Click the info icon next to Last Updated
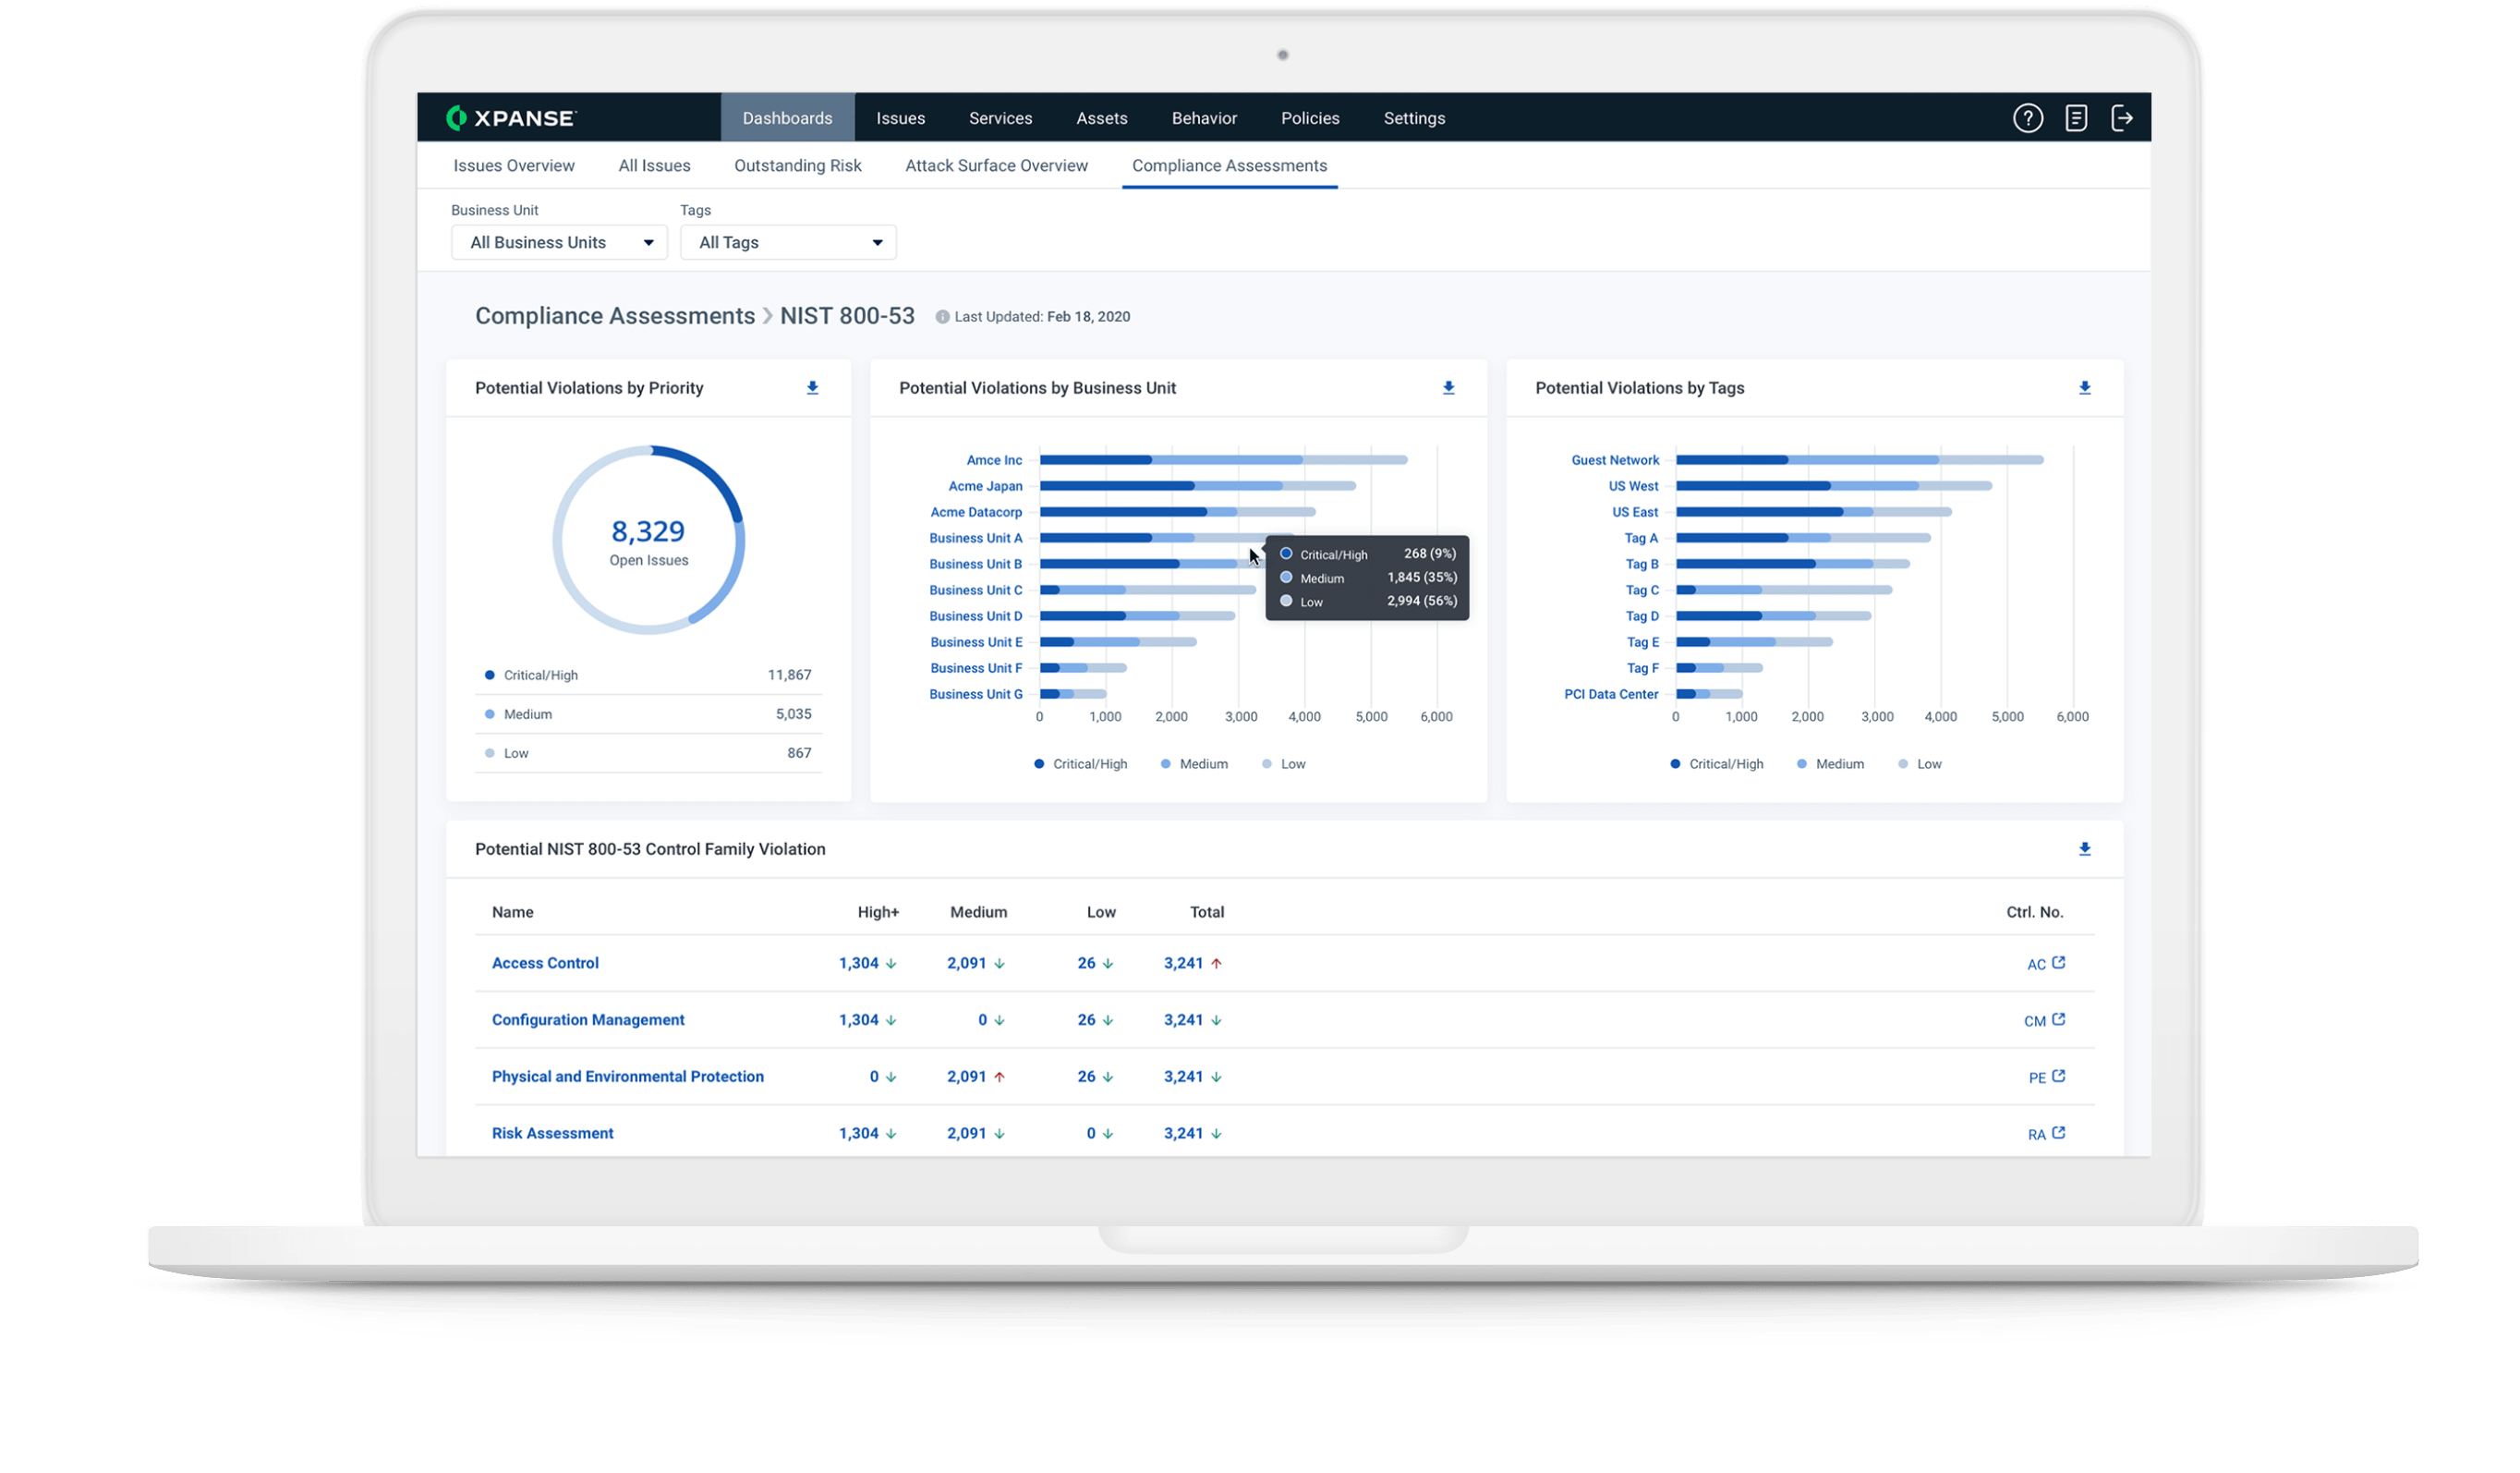This screenshot has height=1473, width=2520. click(941, 316)
